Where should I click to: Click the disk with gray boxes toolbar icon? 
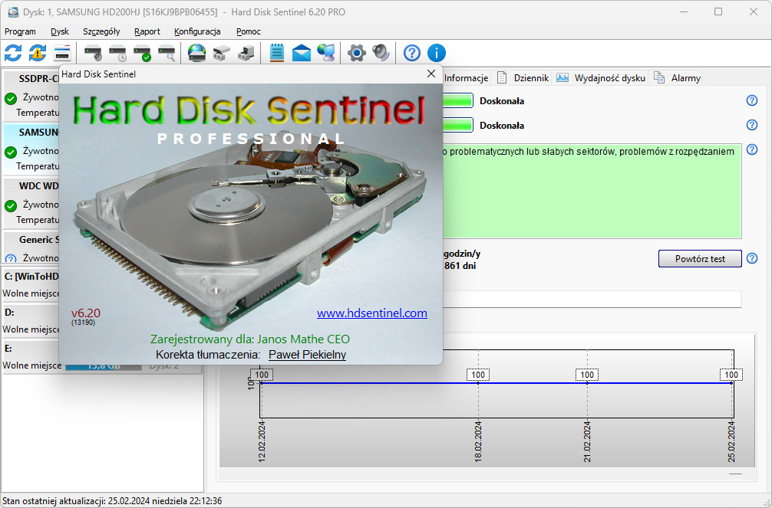(x=222, y=53)
